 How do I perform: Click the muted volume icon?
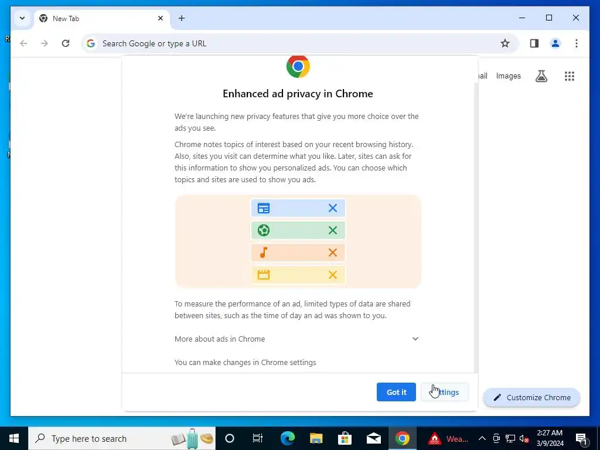[x=524, y=438]
